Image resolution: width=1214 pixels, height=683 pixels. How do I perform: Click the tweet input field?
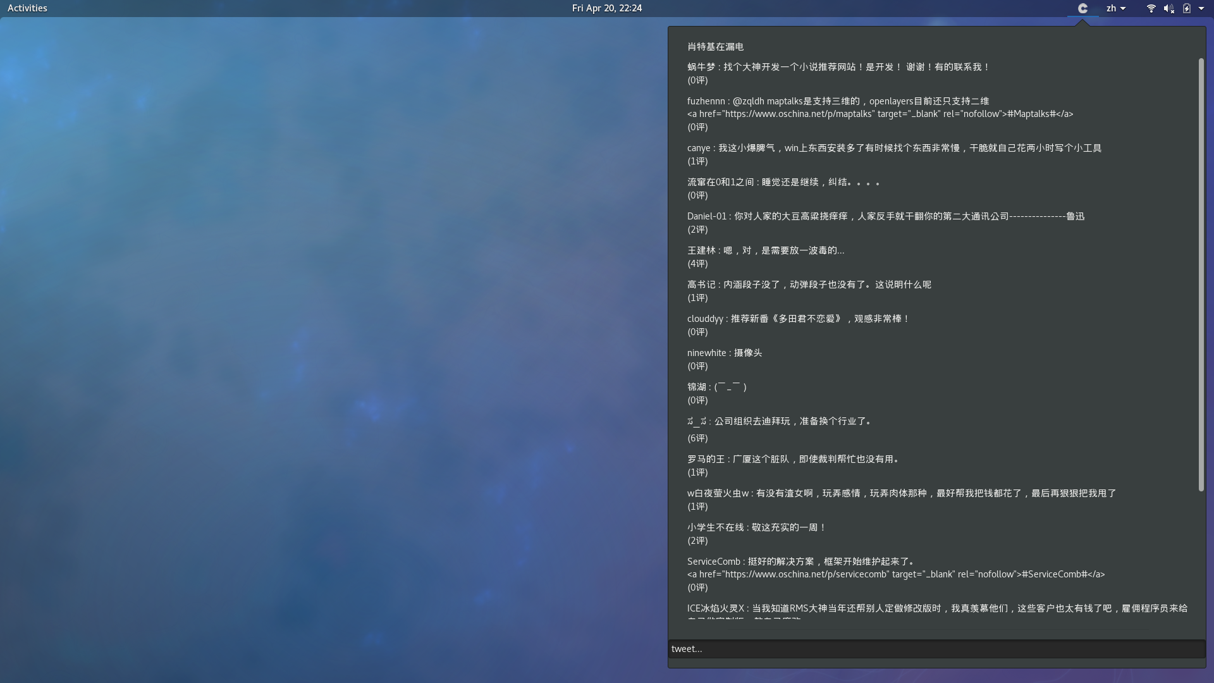coord(936,649)
